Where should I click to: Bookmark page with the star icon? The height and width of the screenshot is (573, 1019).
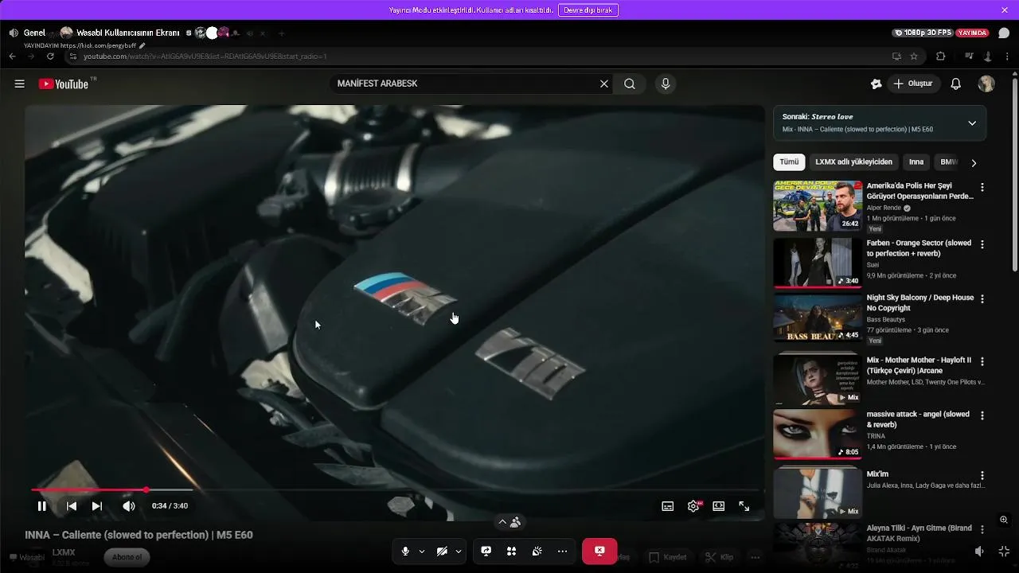pos(914,57)
